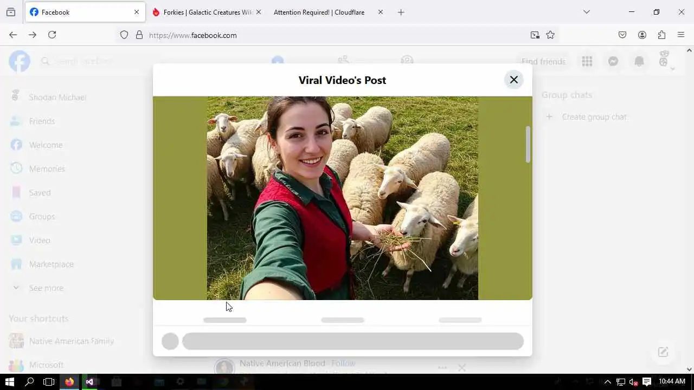This screenshot has width=694, height=390.
Task: Click the Find friends button
Action: 543,62
